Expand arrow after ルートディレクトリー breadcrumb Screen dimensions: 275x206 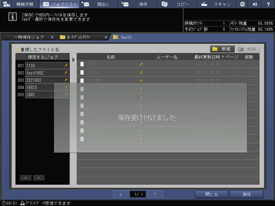tap(106, 37)
